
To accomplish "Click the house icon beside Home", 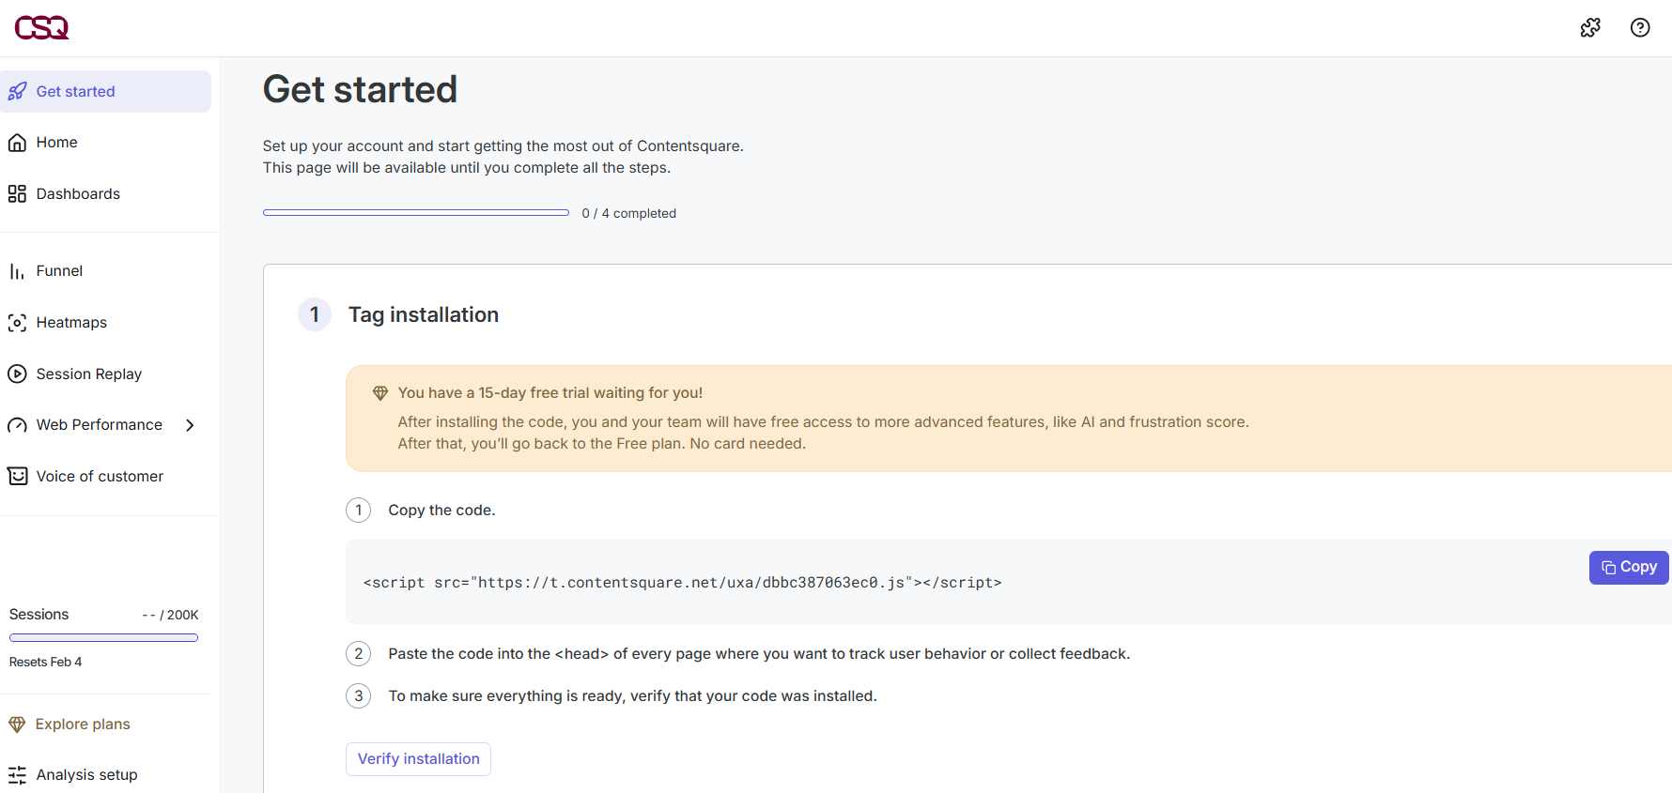I will [17, 143].
